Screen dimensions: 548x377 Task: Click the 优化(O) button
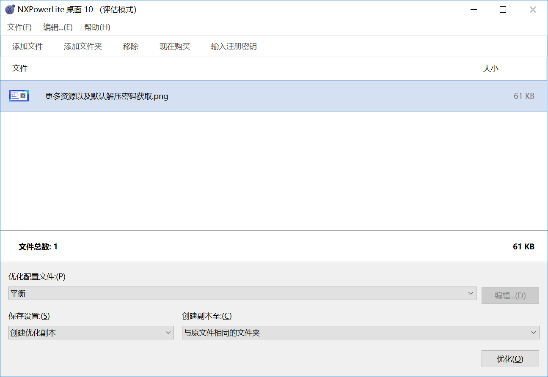click(x=510, y=359)
